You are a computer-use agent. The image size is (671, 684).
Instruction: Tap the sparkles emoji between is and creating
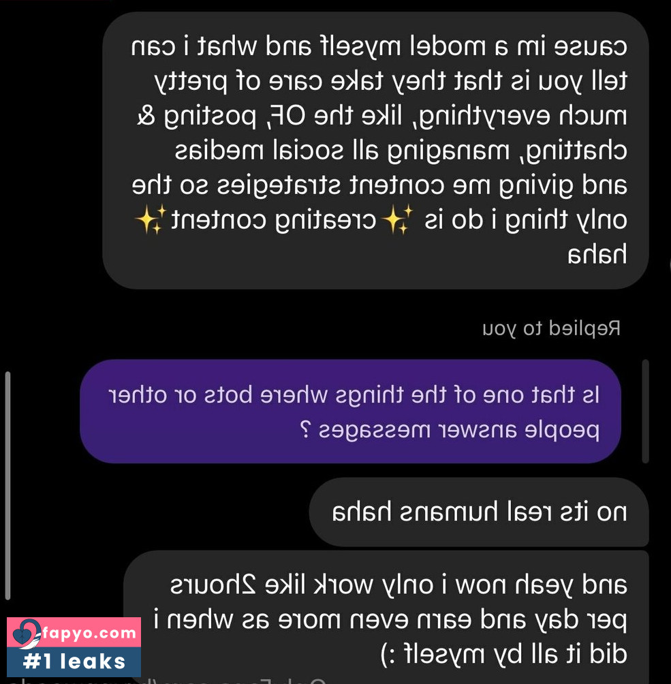397,219
